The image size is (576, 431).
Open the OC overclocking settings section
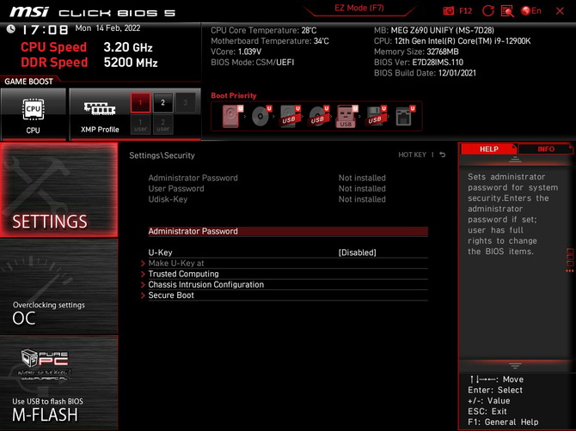(59, 287)
